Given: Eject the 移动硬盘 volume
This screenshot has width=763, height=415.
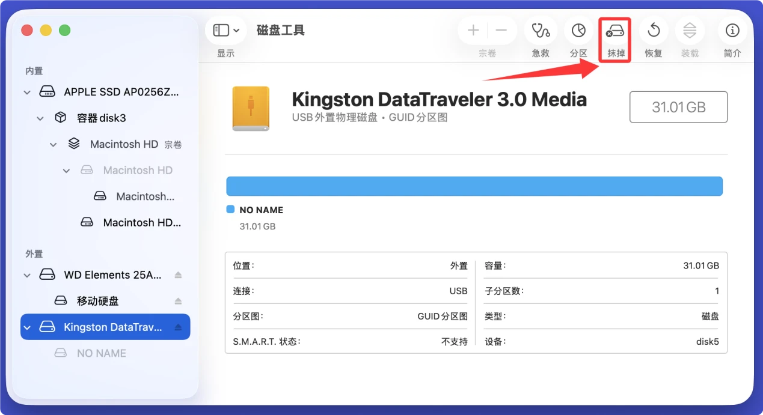Looking at the screenshot, I should coord(178,301).
